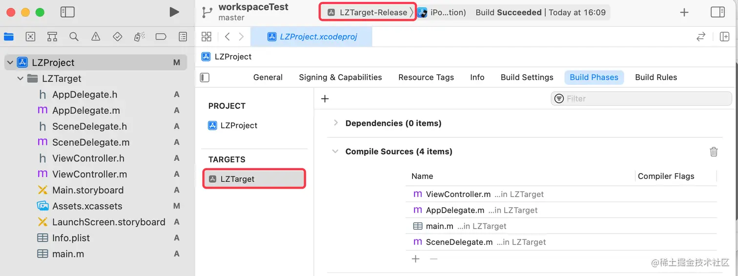The image size is (738, 276).
Task: Select SceneDelegate.m in Compile Sources
Action: [x=561, y=242]
